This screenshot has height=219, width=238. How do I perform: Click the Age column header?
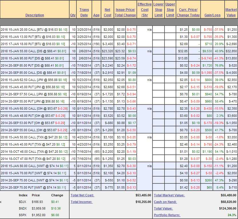tap(96, 15)
